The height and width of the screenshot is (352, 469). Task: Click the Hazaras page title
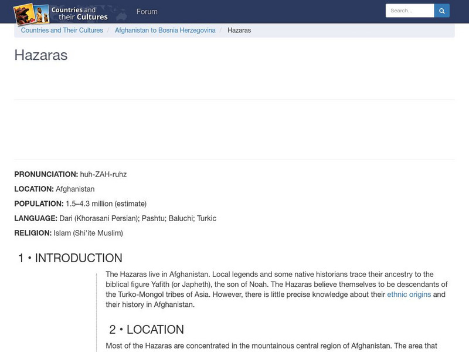(x=40, y=56)
